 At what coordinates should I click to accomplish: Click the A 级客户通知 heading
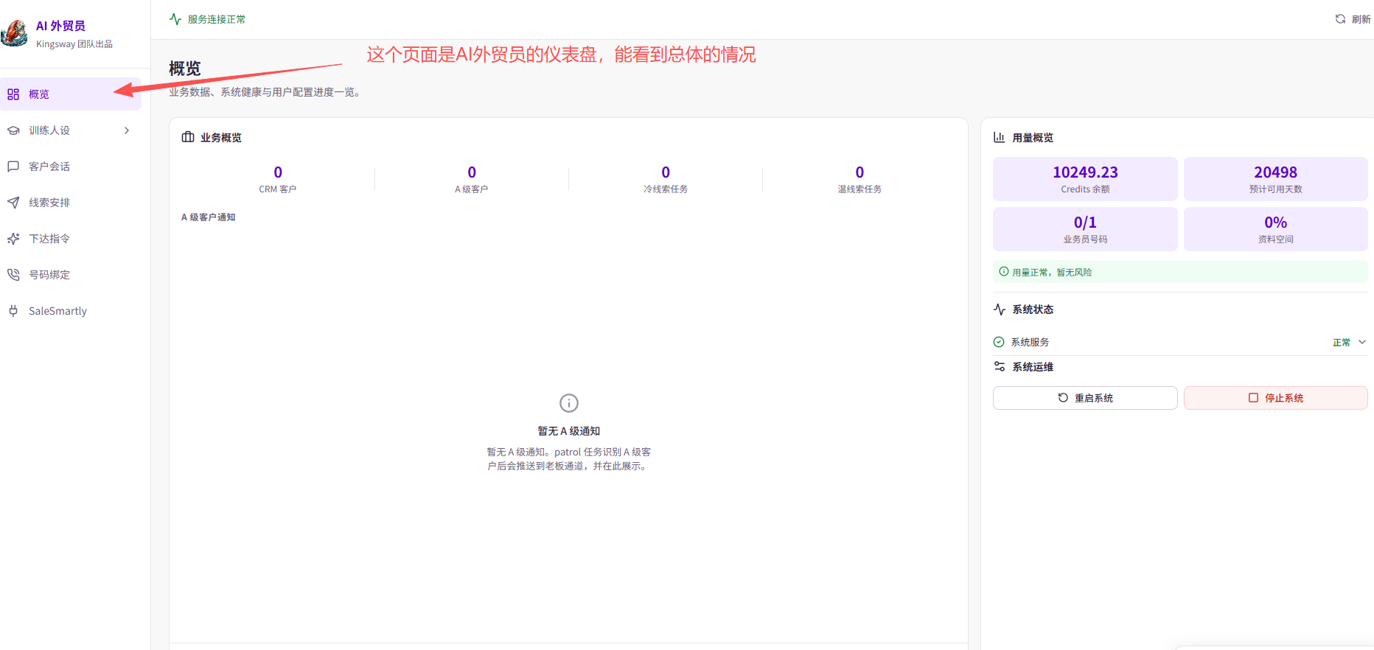coord(209,217)
